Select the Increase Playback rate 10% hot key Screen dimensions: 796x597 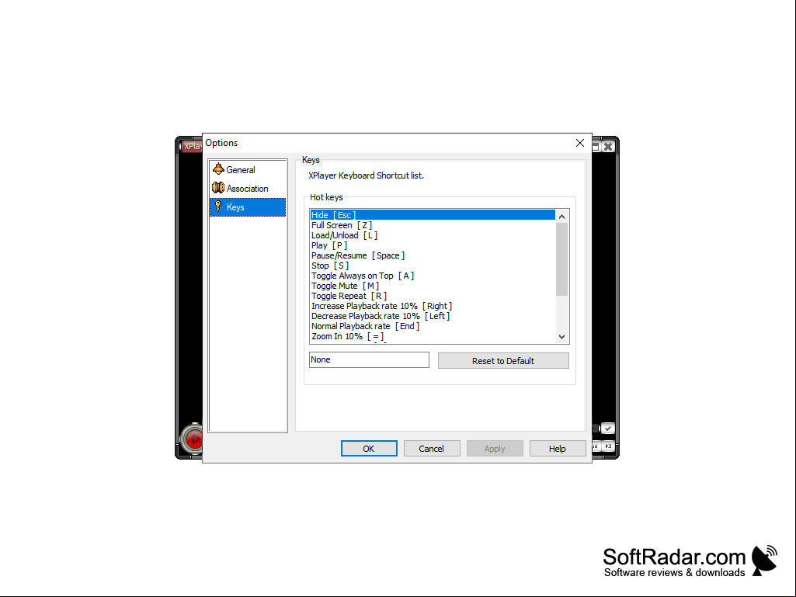[x=433, y=306]
